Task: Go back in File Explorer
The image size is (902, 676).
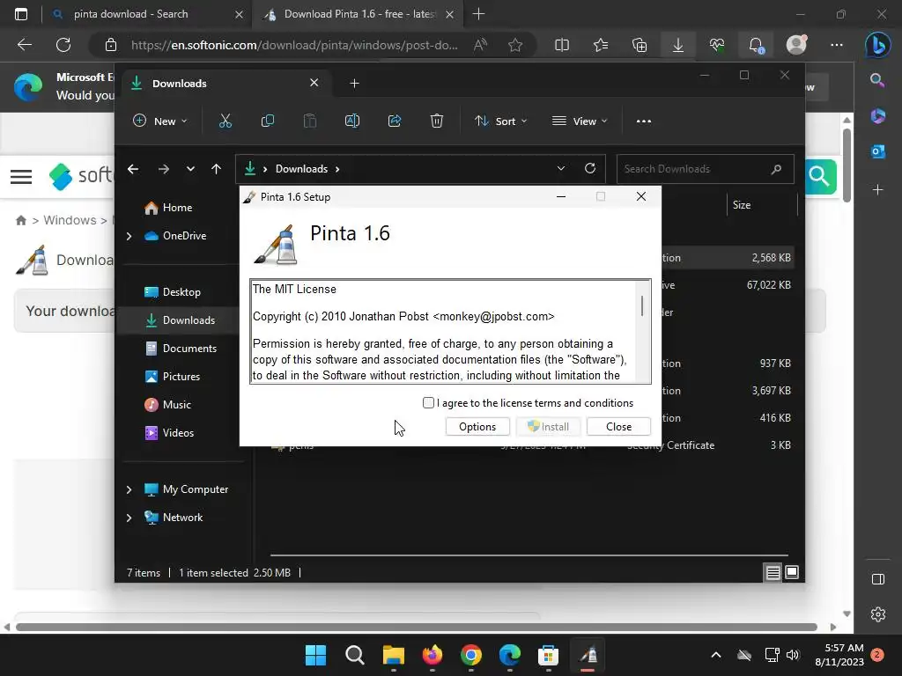Action: click(133, 169)
